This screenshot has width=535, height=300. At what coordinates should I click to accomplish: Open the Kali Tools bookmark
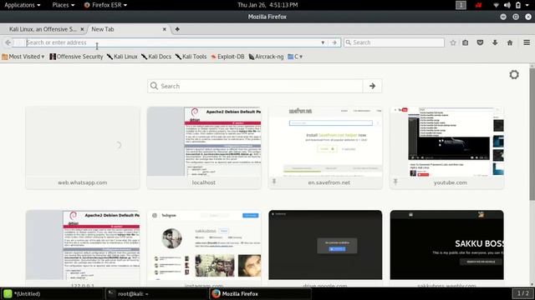191,57
